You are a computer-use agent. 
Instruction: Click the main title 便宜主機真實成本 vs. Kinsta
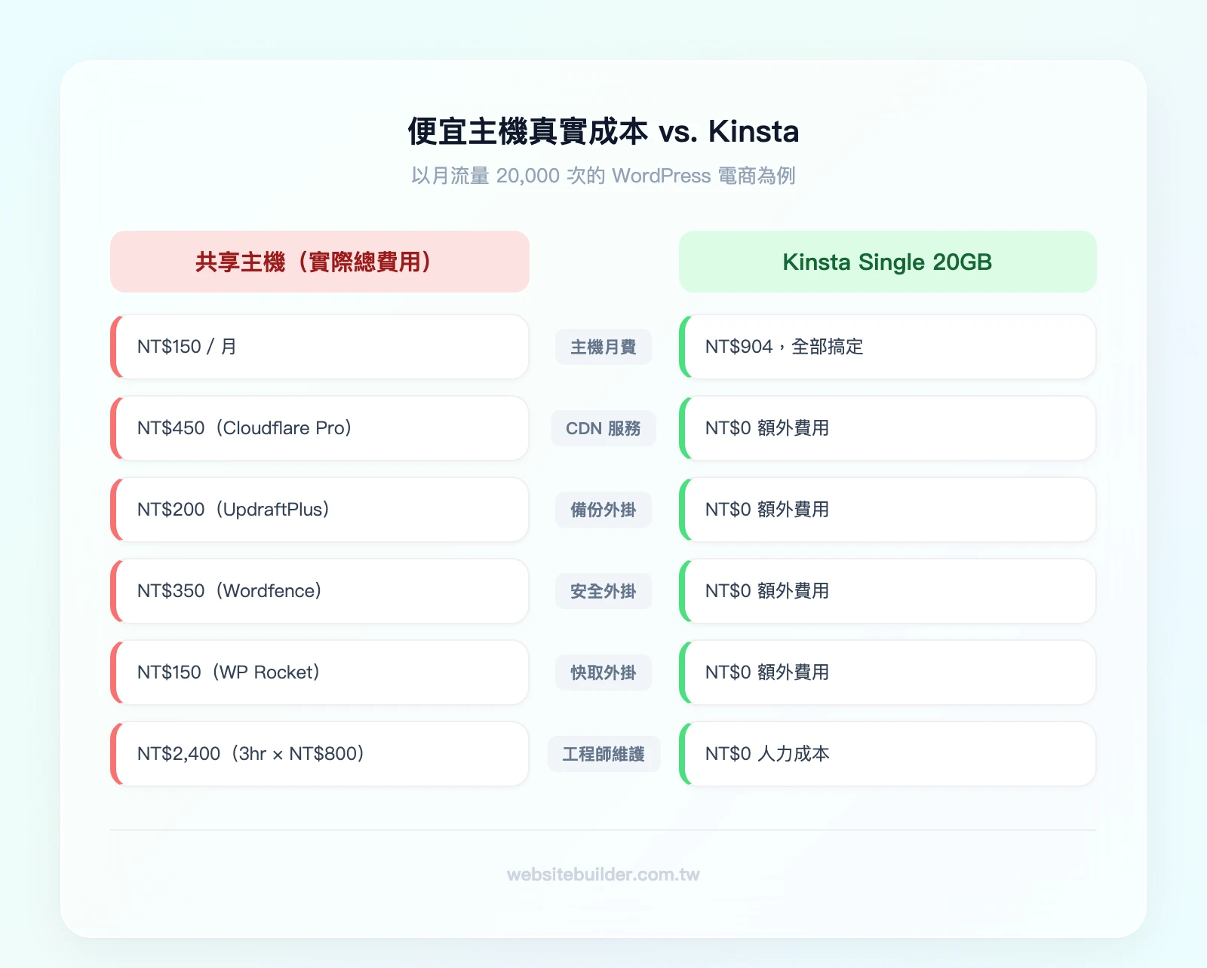coord(603,130)
